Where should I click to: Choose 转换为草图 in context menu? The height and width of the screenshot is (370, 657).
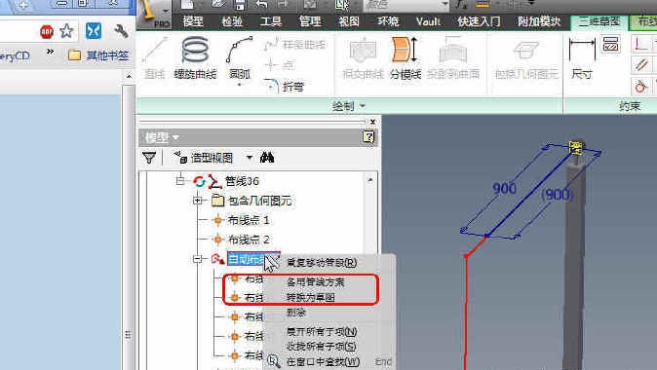click(x=311, y=298)
